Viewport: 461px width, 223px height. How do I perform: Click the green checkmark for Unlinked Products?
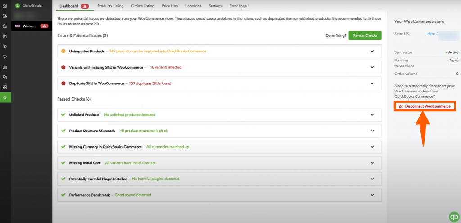coord(63,114)
